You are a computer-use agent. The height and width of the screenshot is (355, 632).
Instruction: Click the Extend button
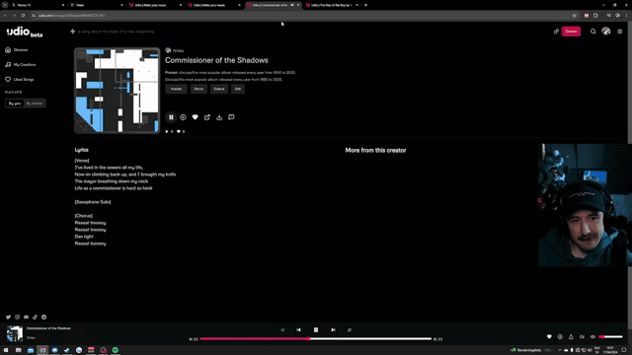tap(219, 89)
